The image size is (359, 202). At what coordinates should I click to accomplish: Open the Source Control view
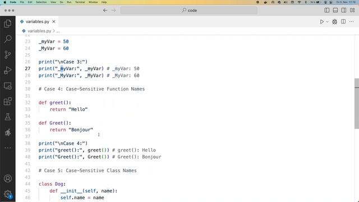click(x=7, y=54)
